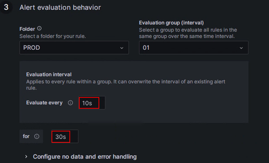Image resolution: width=269 pixels, height=163 pixels.
Task: Click the info icon beside the for label
Action: [x=37, y=136]
